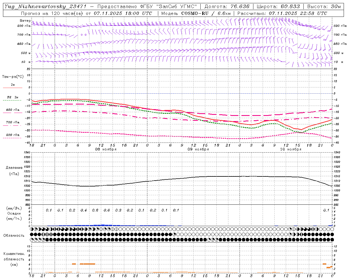348x278 pixels.
Task: Click the 'Рассчитано: 07.11.2025 22:58 UTC' text
Action: (282, 13)
